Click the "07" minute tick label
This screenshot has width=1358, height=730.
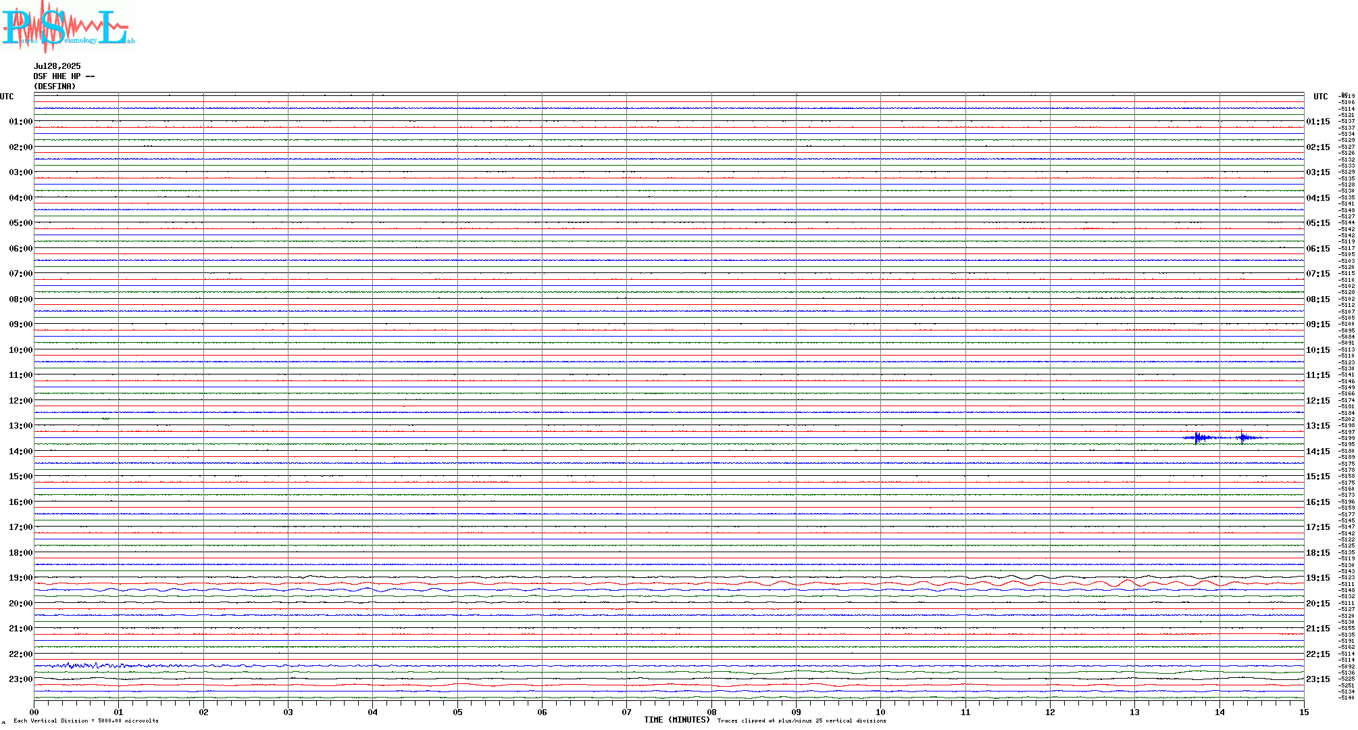[x=626, y=712]
